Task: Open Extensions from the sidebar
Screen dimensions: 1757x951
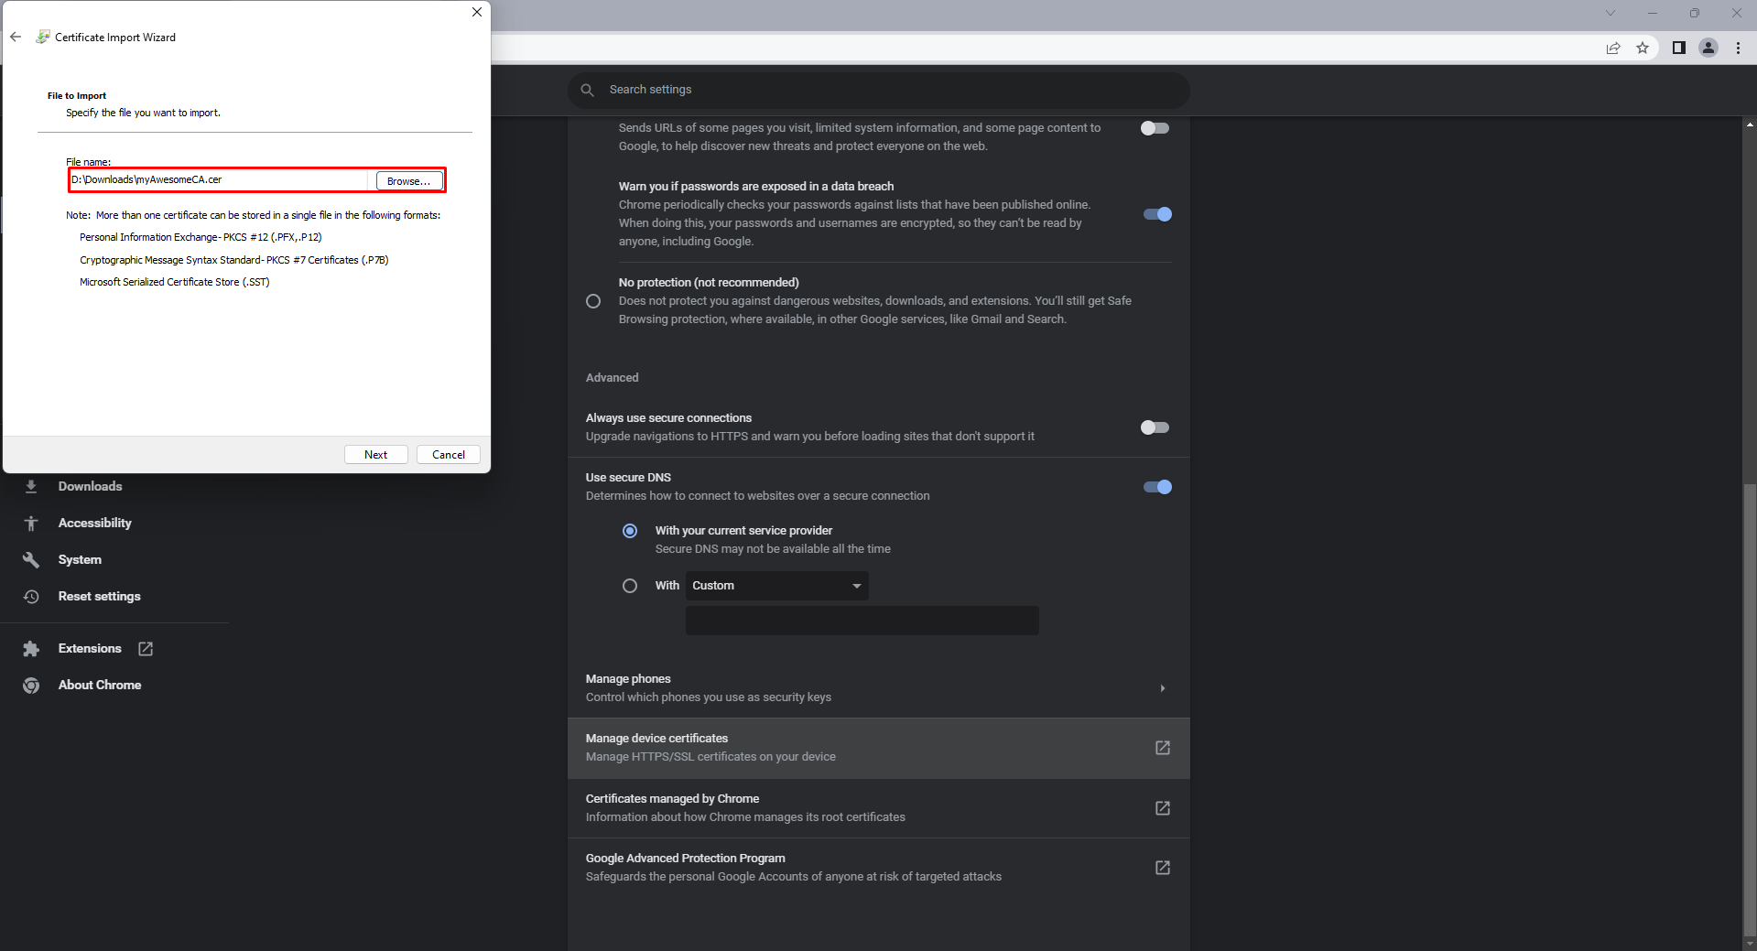Action: [x=90, y=648]
